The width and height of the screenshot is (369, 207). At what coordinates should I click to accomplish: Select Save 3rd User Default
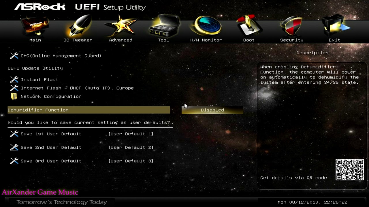(51, 161)
